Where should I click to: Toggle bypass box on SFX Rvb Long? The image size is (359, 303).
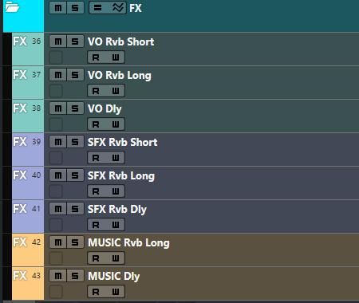point(56,191)
